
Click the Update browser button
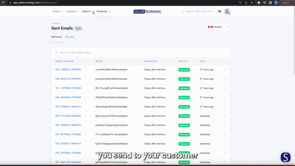[286, 3]
